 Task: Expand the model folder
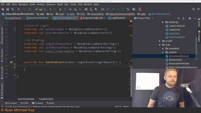coord(160,41)
